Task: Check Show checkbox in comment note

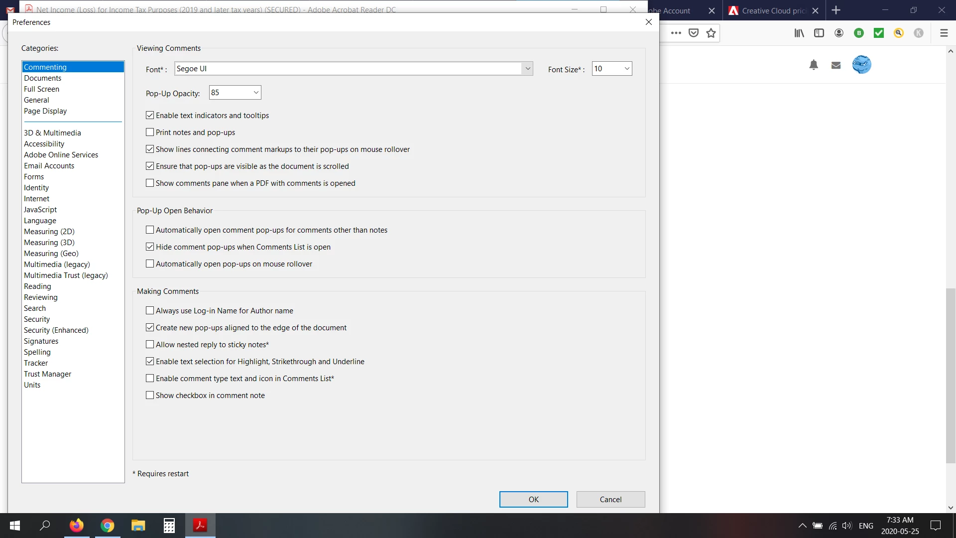Action: click(x=150, y=396)
